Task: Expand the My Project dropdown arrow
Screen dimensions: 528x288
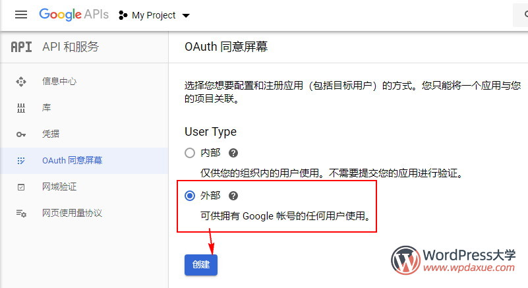Action: 186,16
